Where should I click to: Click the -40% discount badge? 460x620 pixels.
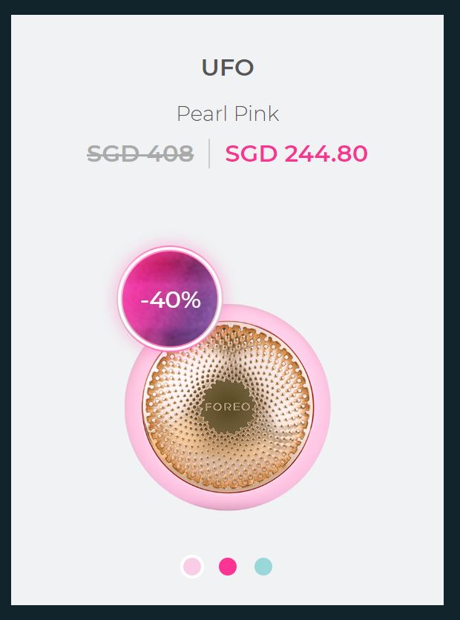(170, 300)
